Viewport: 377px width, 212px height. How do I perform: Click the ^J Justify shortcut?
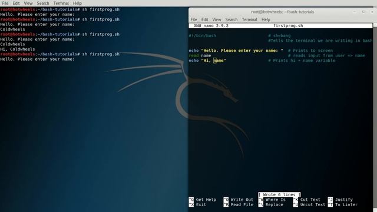[340, 200]
